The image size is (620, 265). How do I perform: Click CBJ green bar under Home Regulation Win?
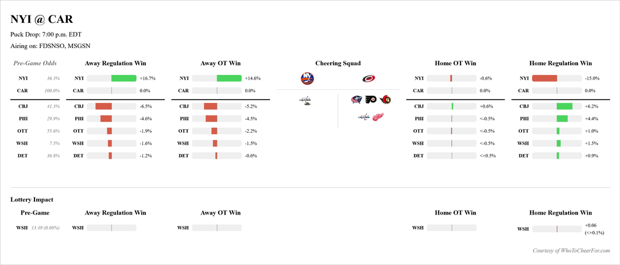click(x=564, y=106)
